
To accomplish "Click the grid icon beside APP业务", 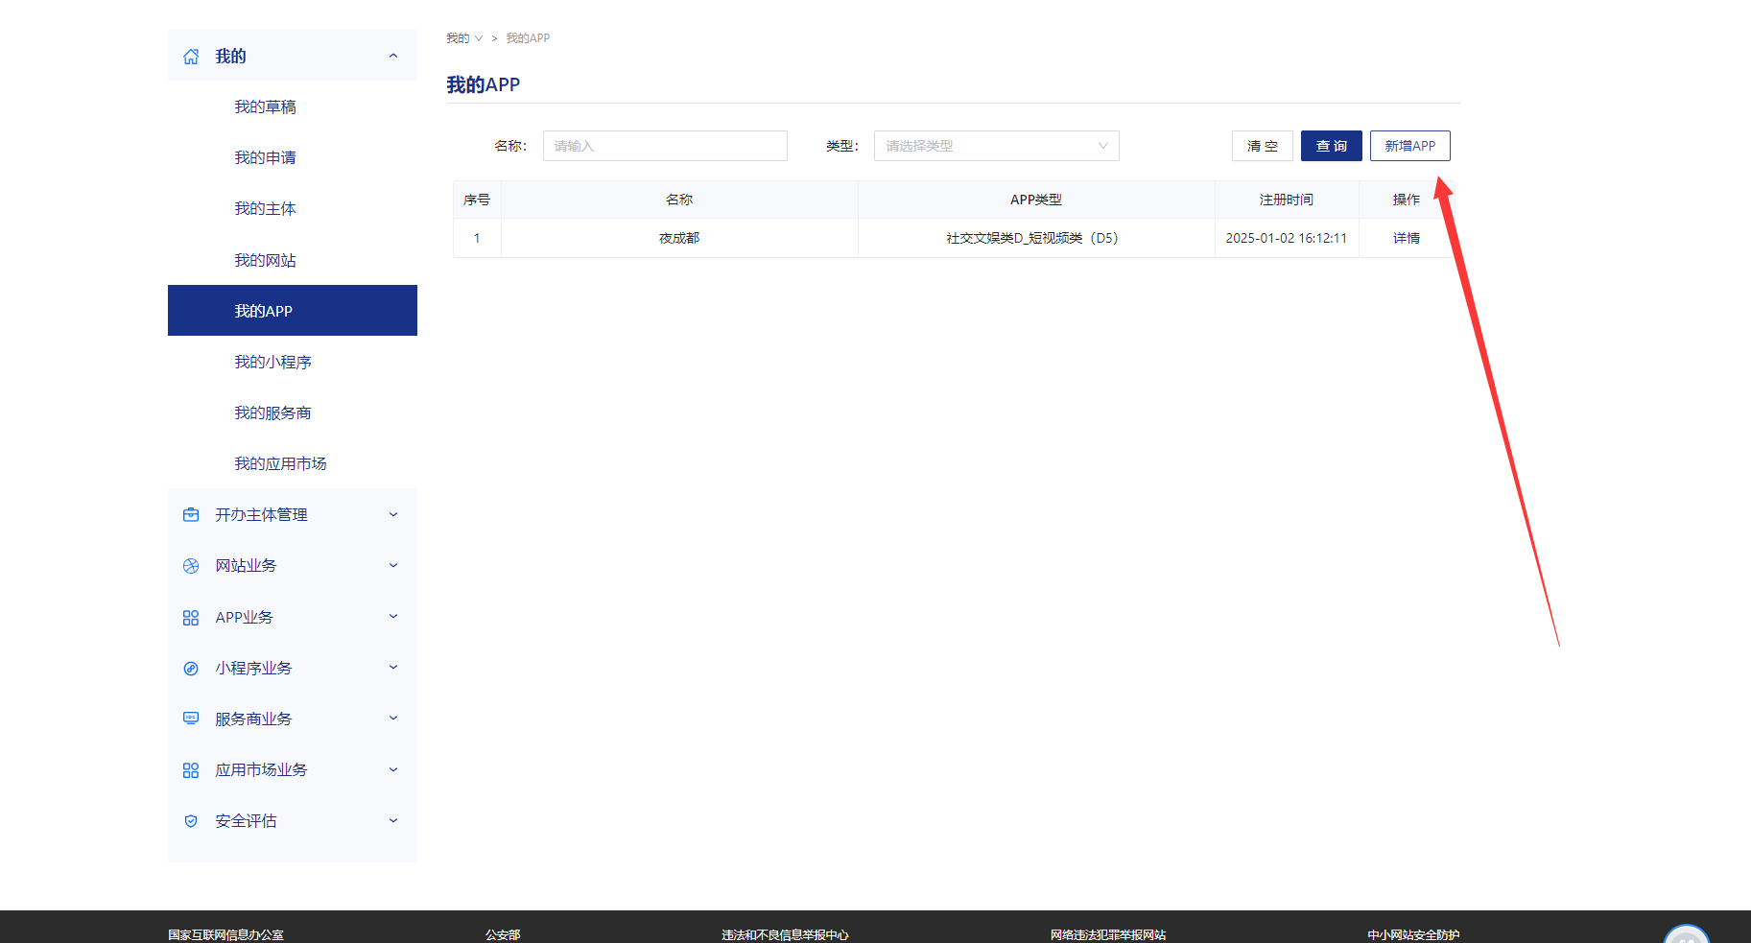I will [x=191, y=618].
